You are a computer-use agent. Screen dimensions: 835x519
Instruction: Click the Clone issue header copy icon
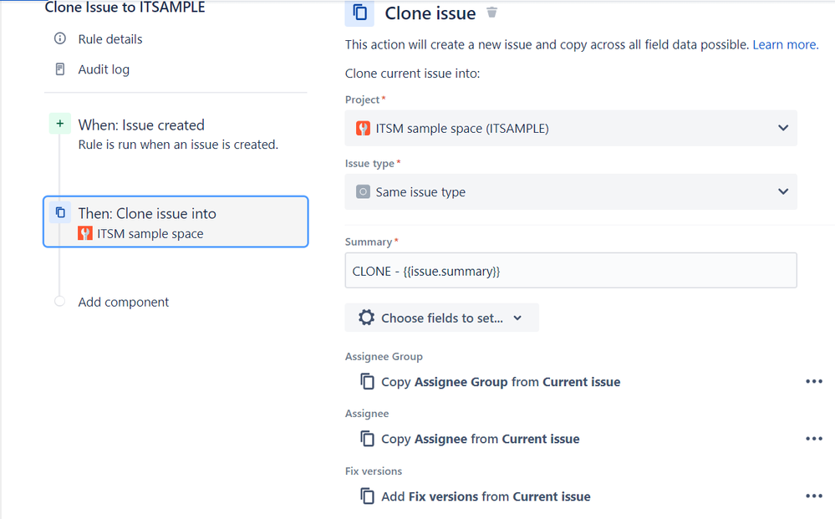(x=359, y=13)
